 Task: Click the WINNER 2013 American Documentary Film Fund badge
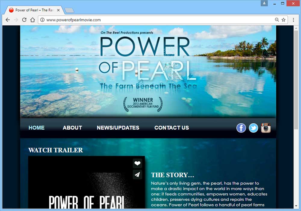point(143,104)
